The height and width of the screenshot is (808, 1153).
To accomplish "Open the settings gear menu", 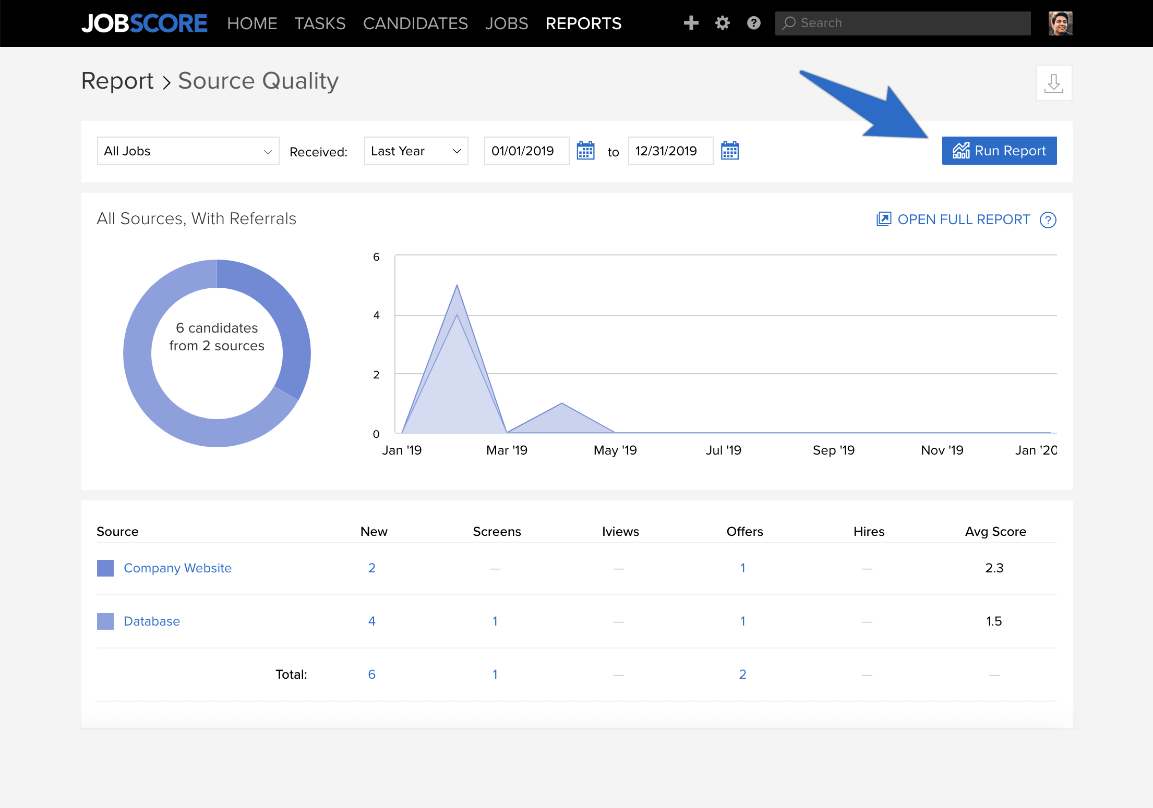I will click(722, 23).
